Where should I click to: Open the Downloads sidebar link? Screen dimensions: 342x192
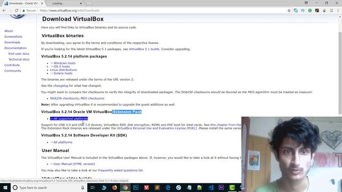coord(12,42)
